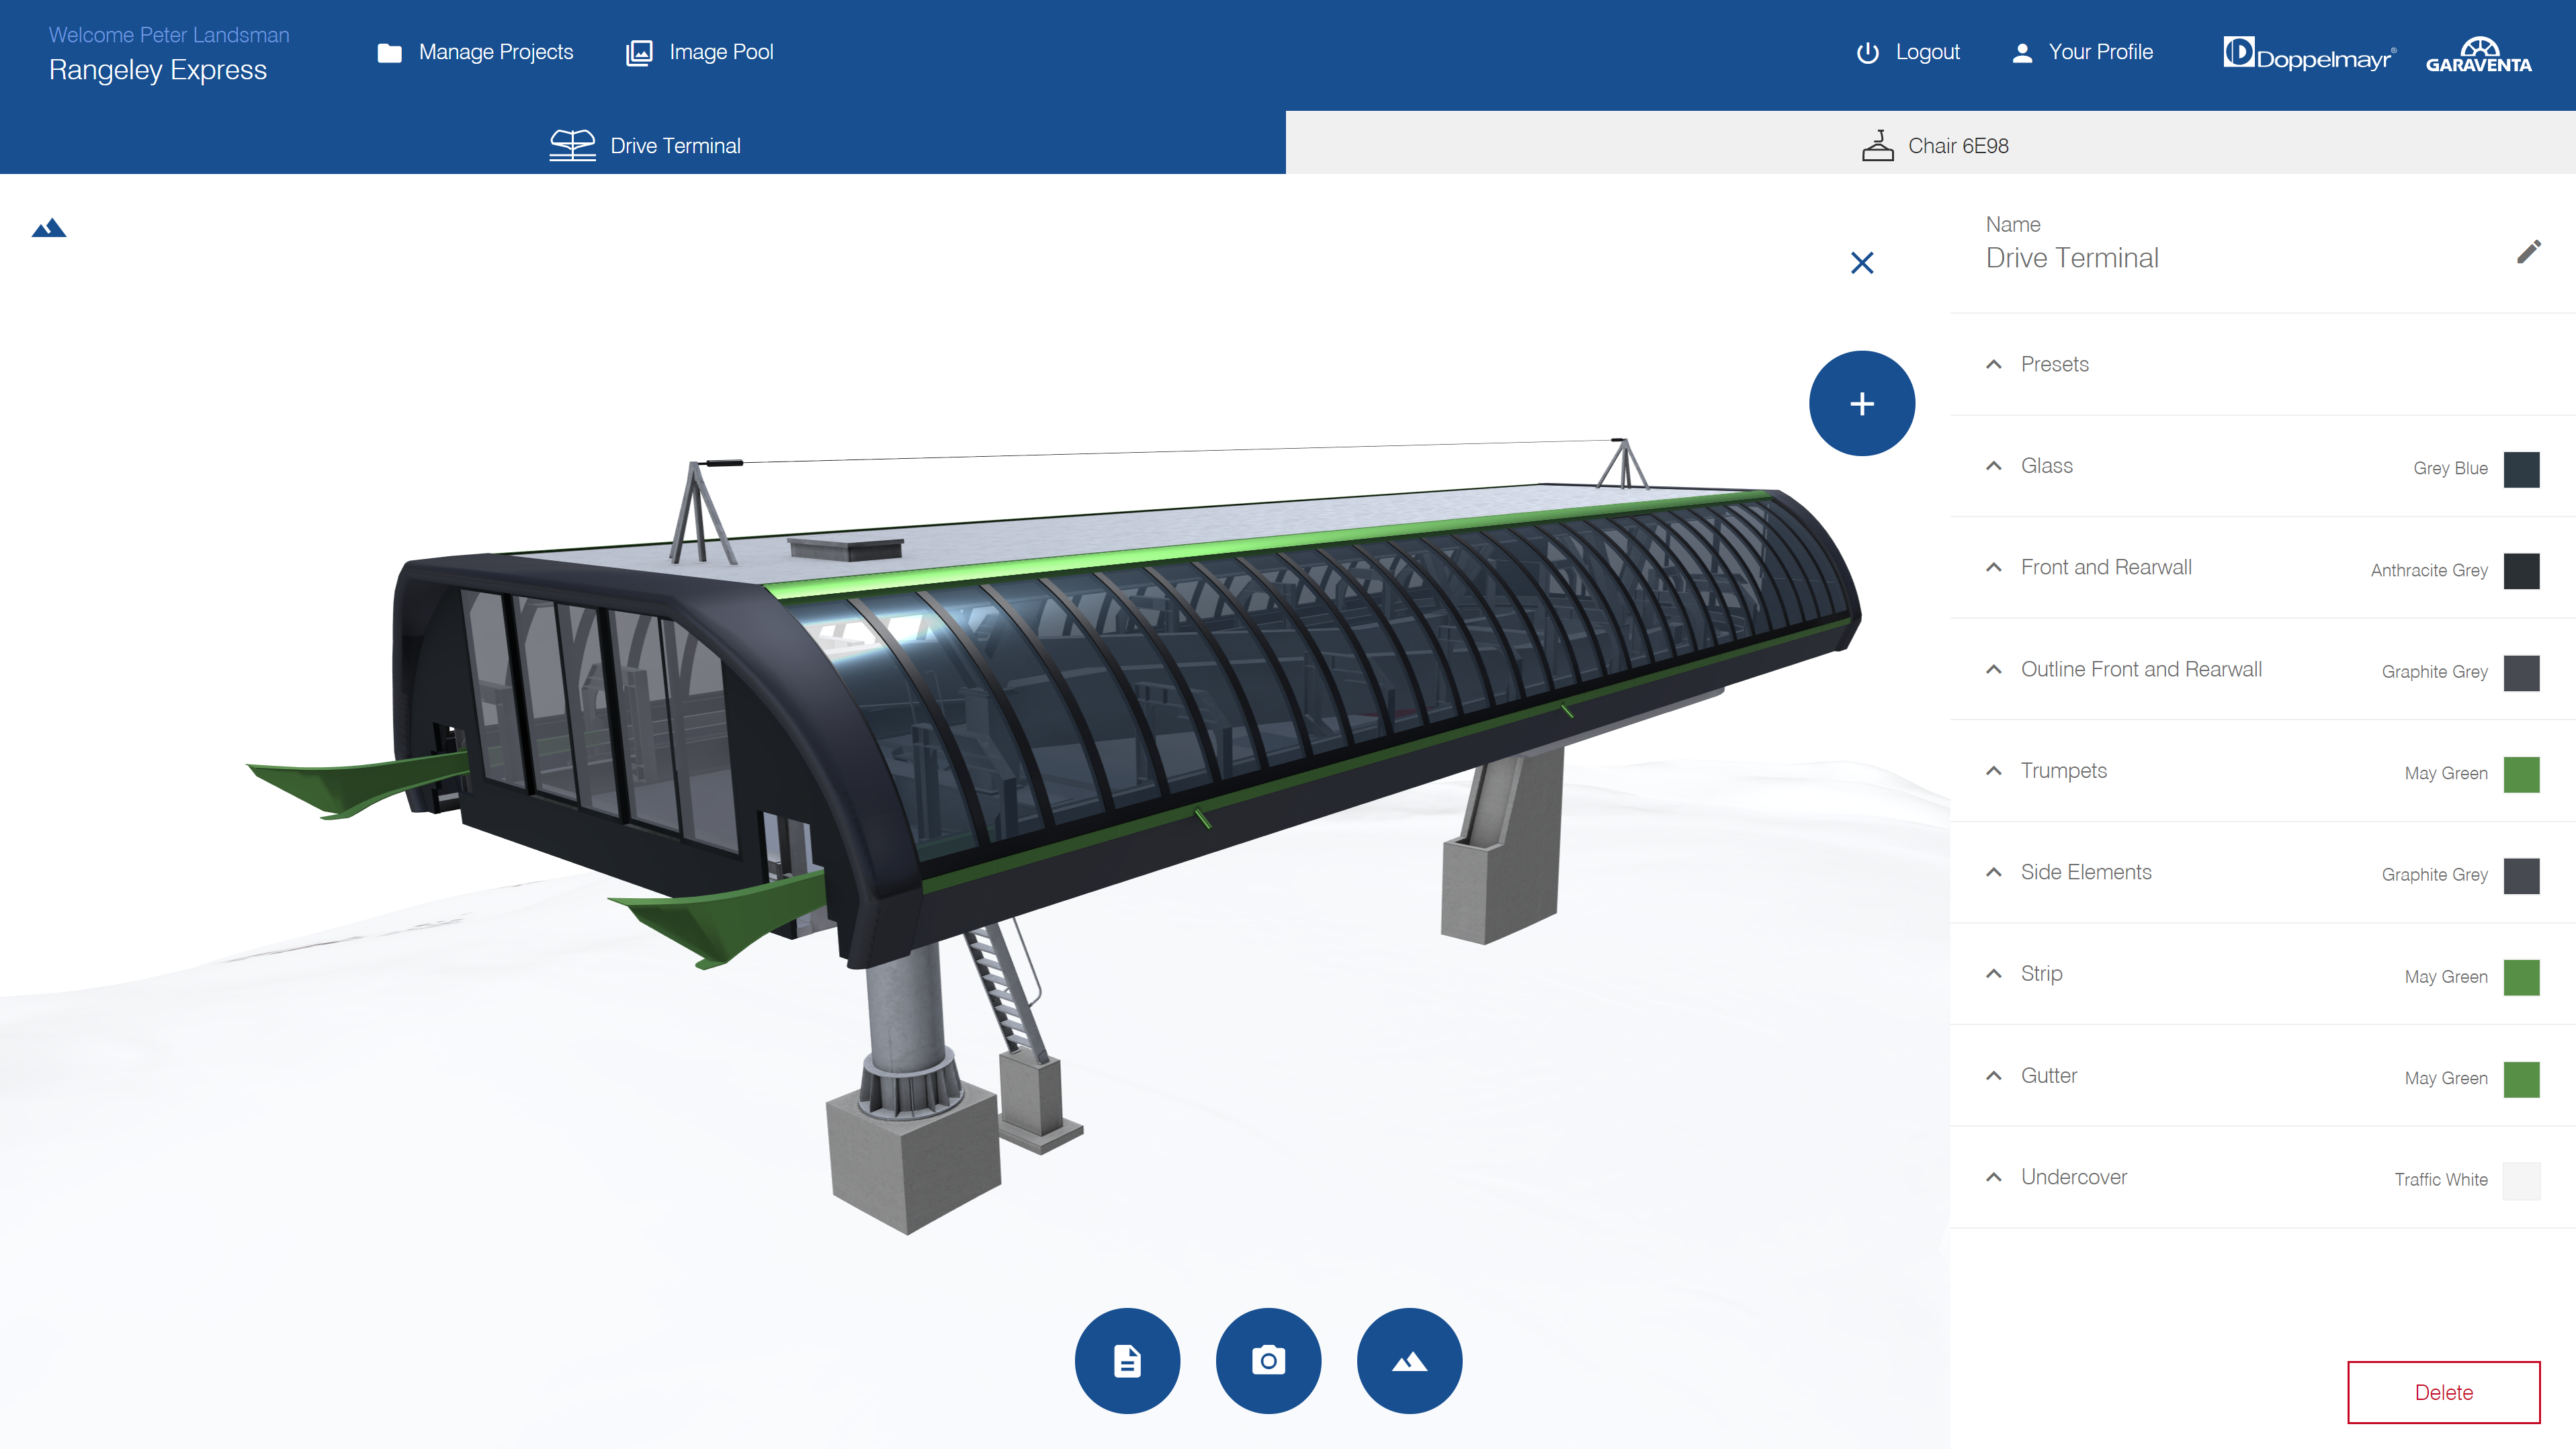Viewport: 2576px width, 1449px height.
Task: Click the pencil icon to edit name
Action: click(x=2528, y=252)
